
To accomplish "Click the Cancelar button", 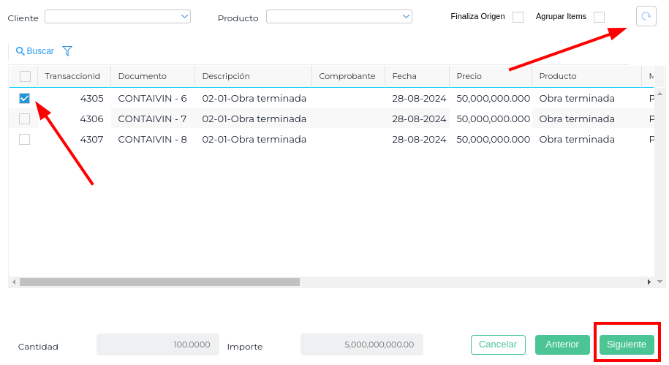I will tap(498, 345).
